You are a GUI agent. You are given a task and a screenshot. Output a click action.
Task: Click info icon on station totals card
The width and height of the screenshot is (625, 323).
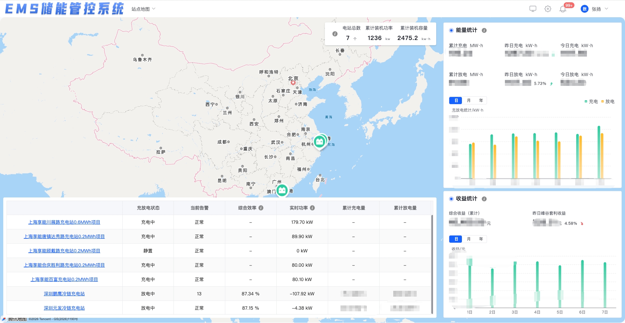[335, 34]
